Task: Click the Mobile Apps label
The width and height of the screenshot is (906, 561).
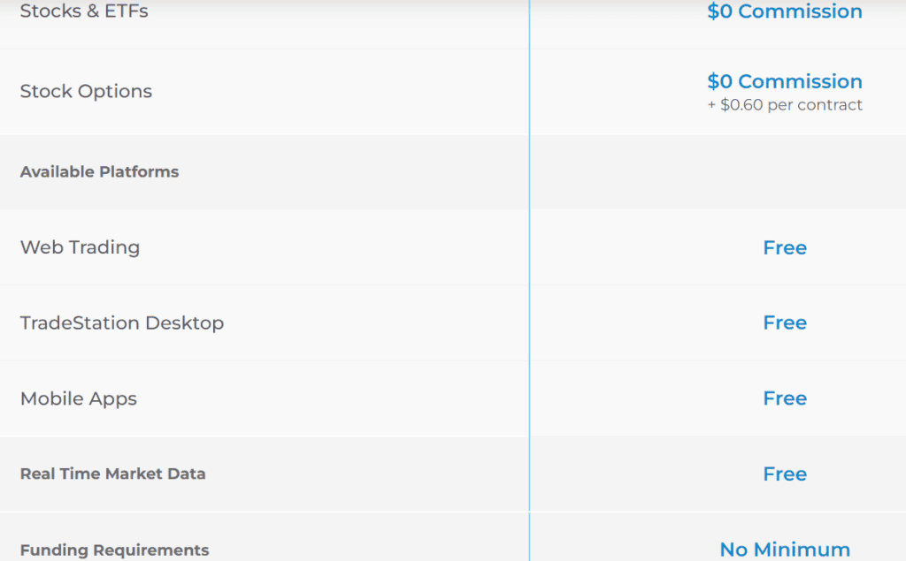Action: [78, 398]
